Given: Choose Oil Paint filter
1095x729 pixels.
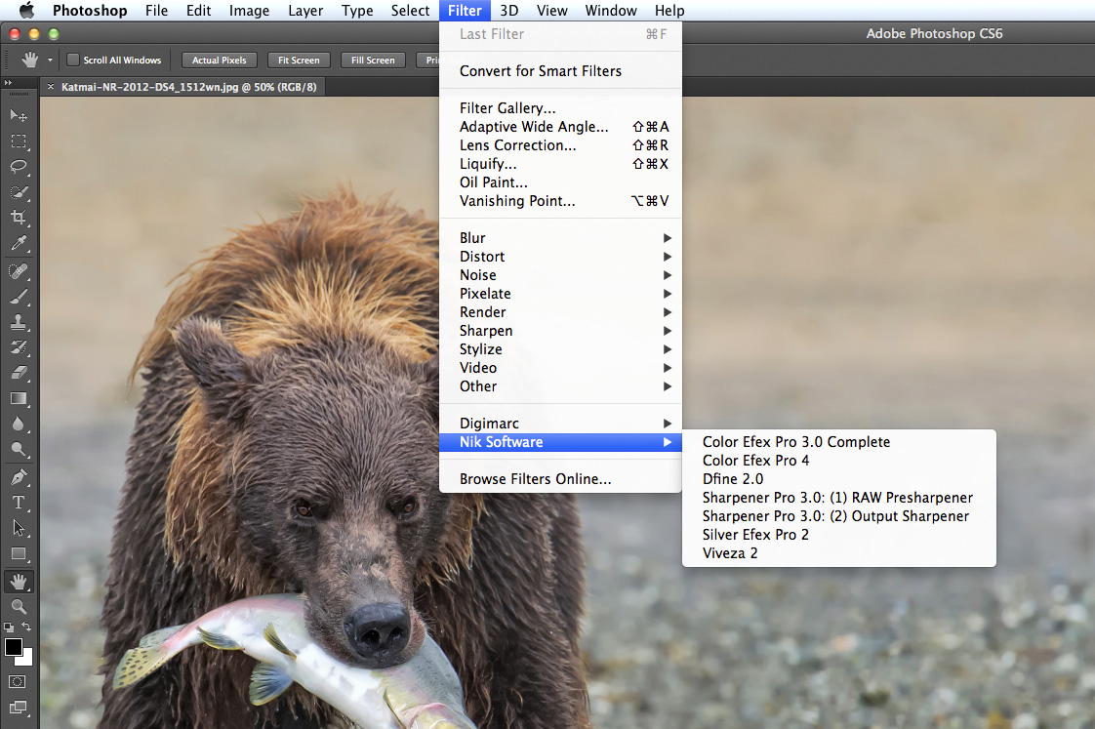Looking at the screenshot, I should tap(561, 182).
